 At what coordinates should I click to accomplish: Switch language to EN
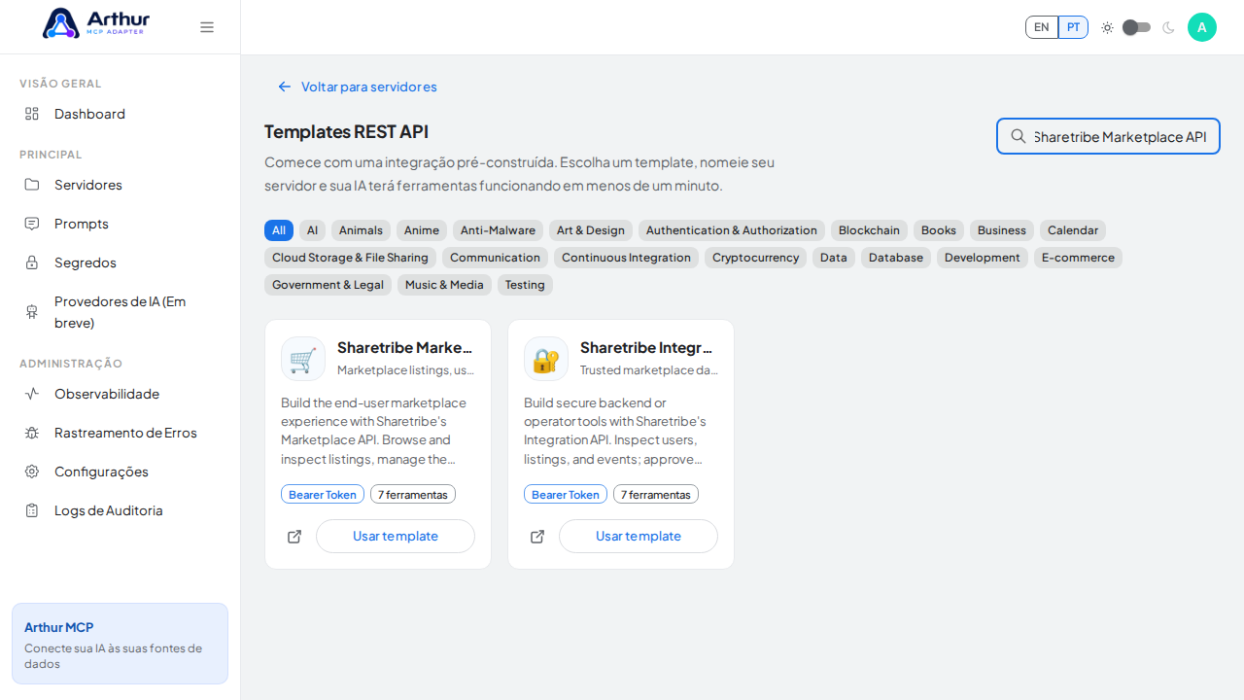pyautogui.click(x=1042, y=27)
